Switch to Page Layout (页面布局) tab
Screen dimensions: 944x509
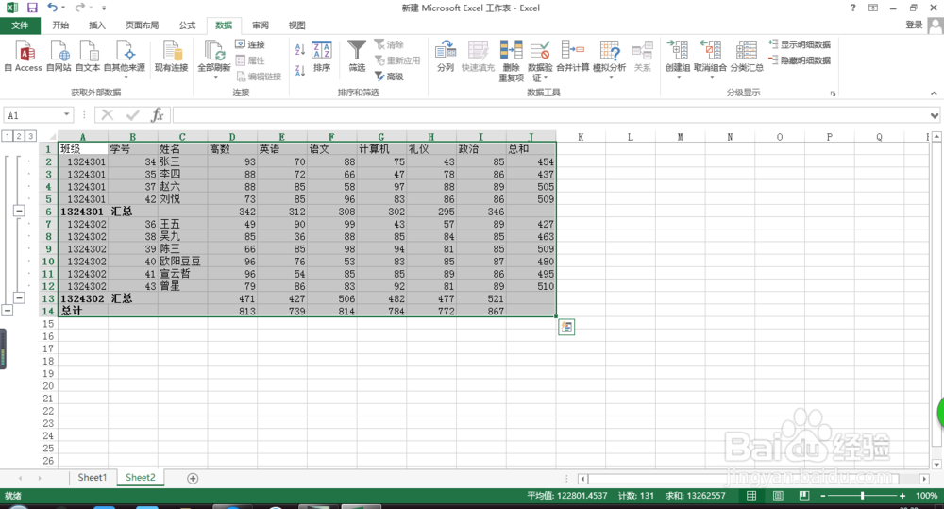pyautogui.click(x=143, y=25)
